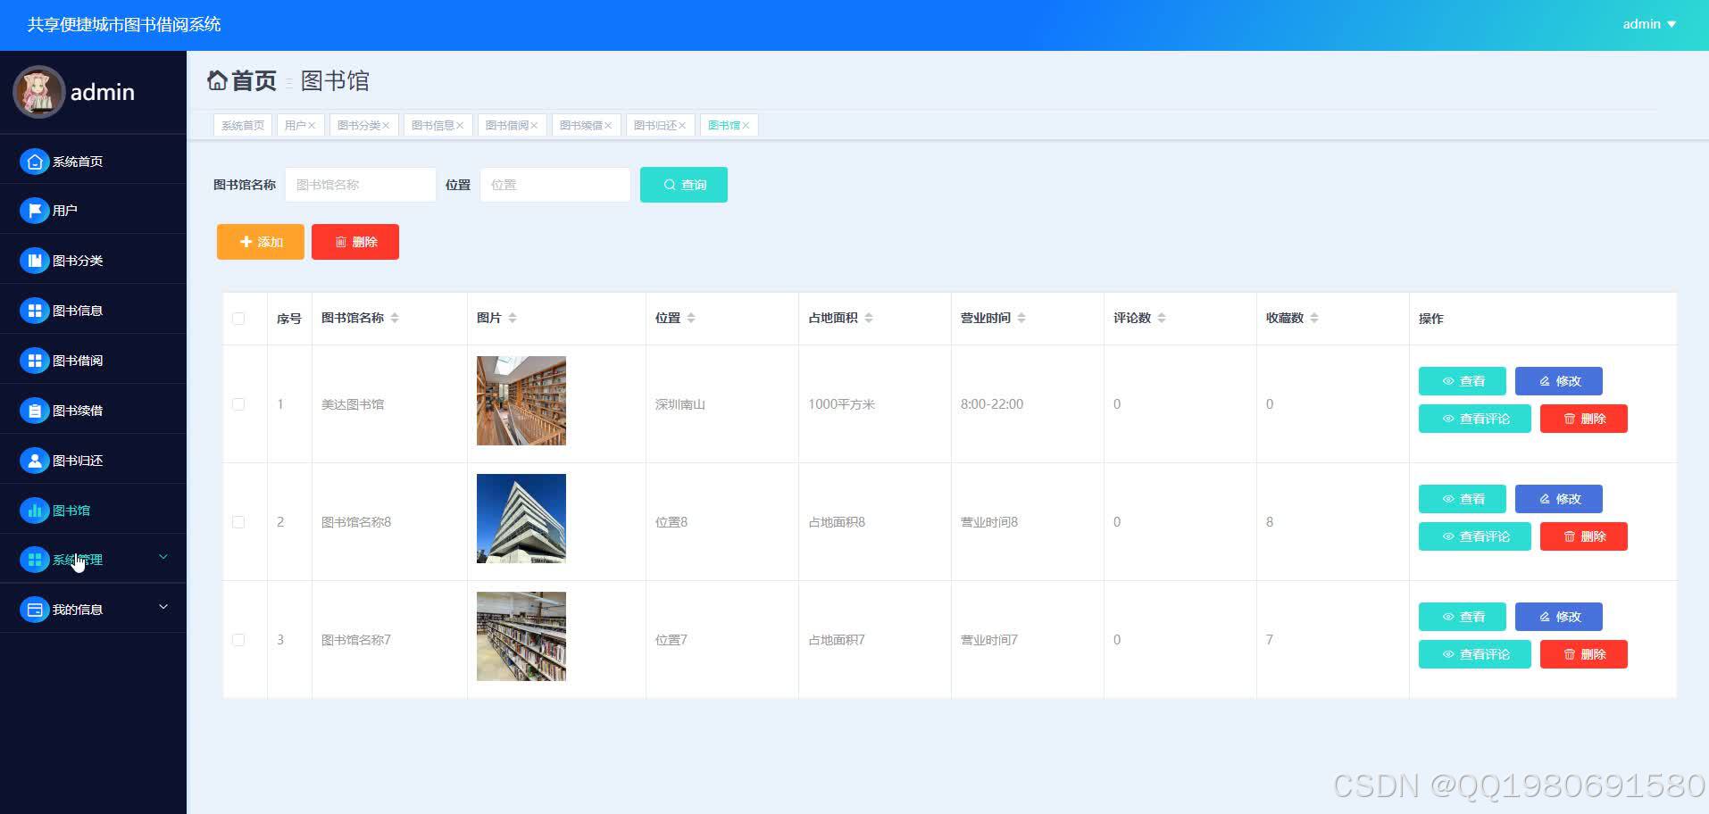Toggle the select-all checkbox in table header
1709x814 pixels.
click(238, 319)
